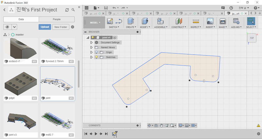Expand the Named Views node
The image size is (262, 139).
(91, 47)
